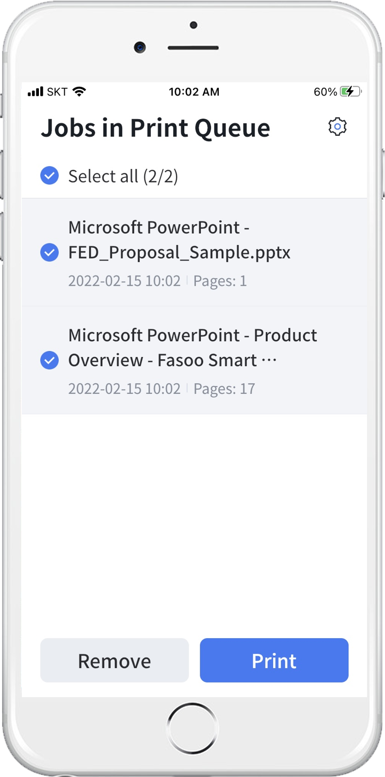Open the Product Overview job details
The width and height of the screenshot is (385, 777).
pos(192,348)
